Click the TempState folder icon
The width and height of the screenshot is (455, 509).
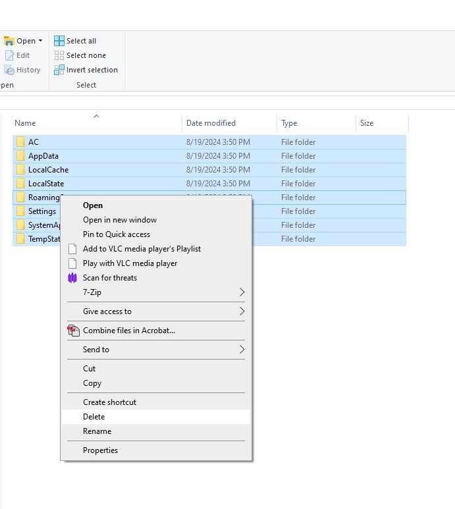coord(20,239)
